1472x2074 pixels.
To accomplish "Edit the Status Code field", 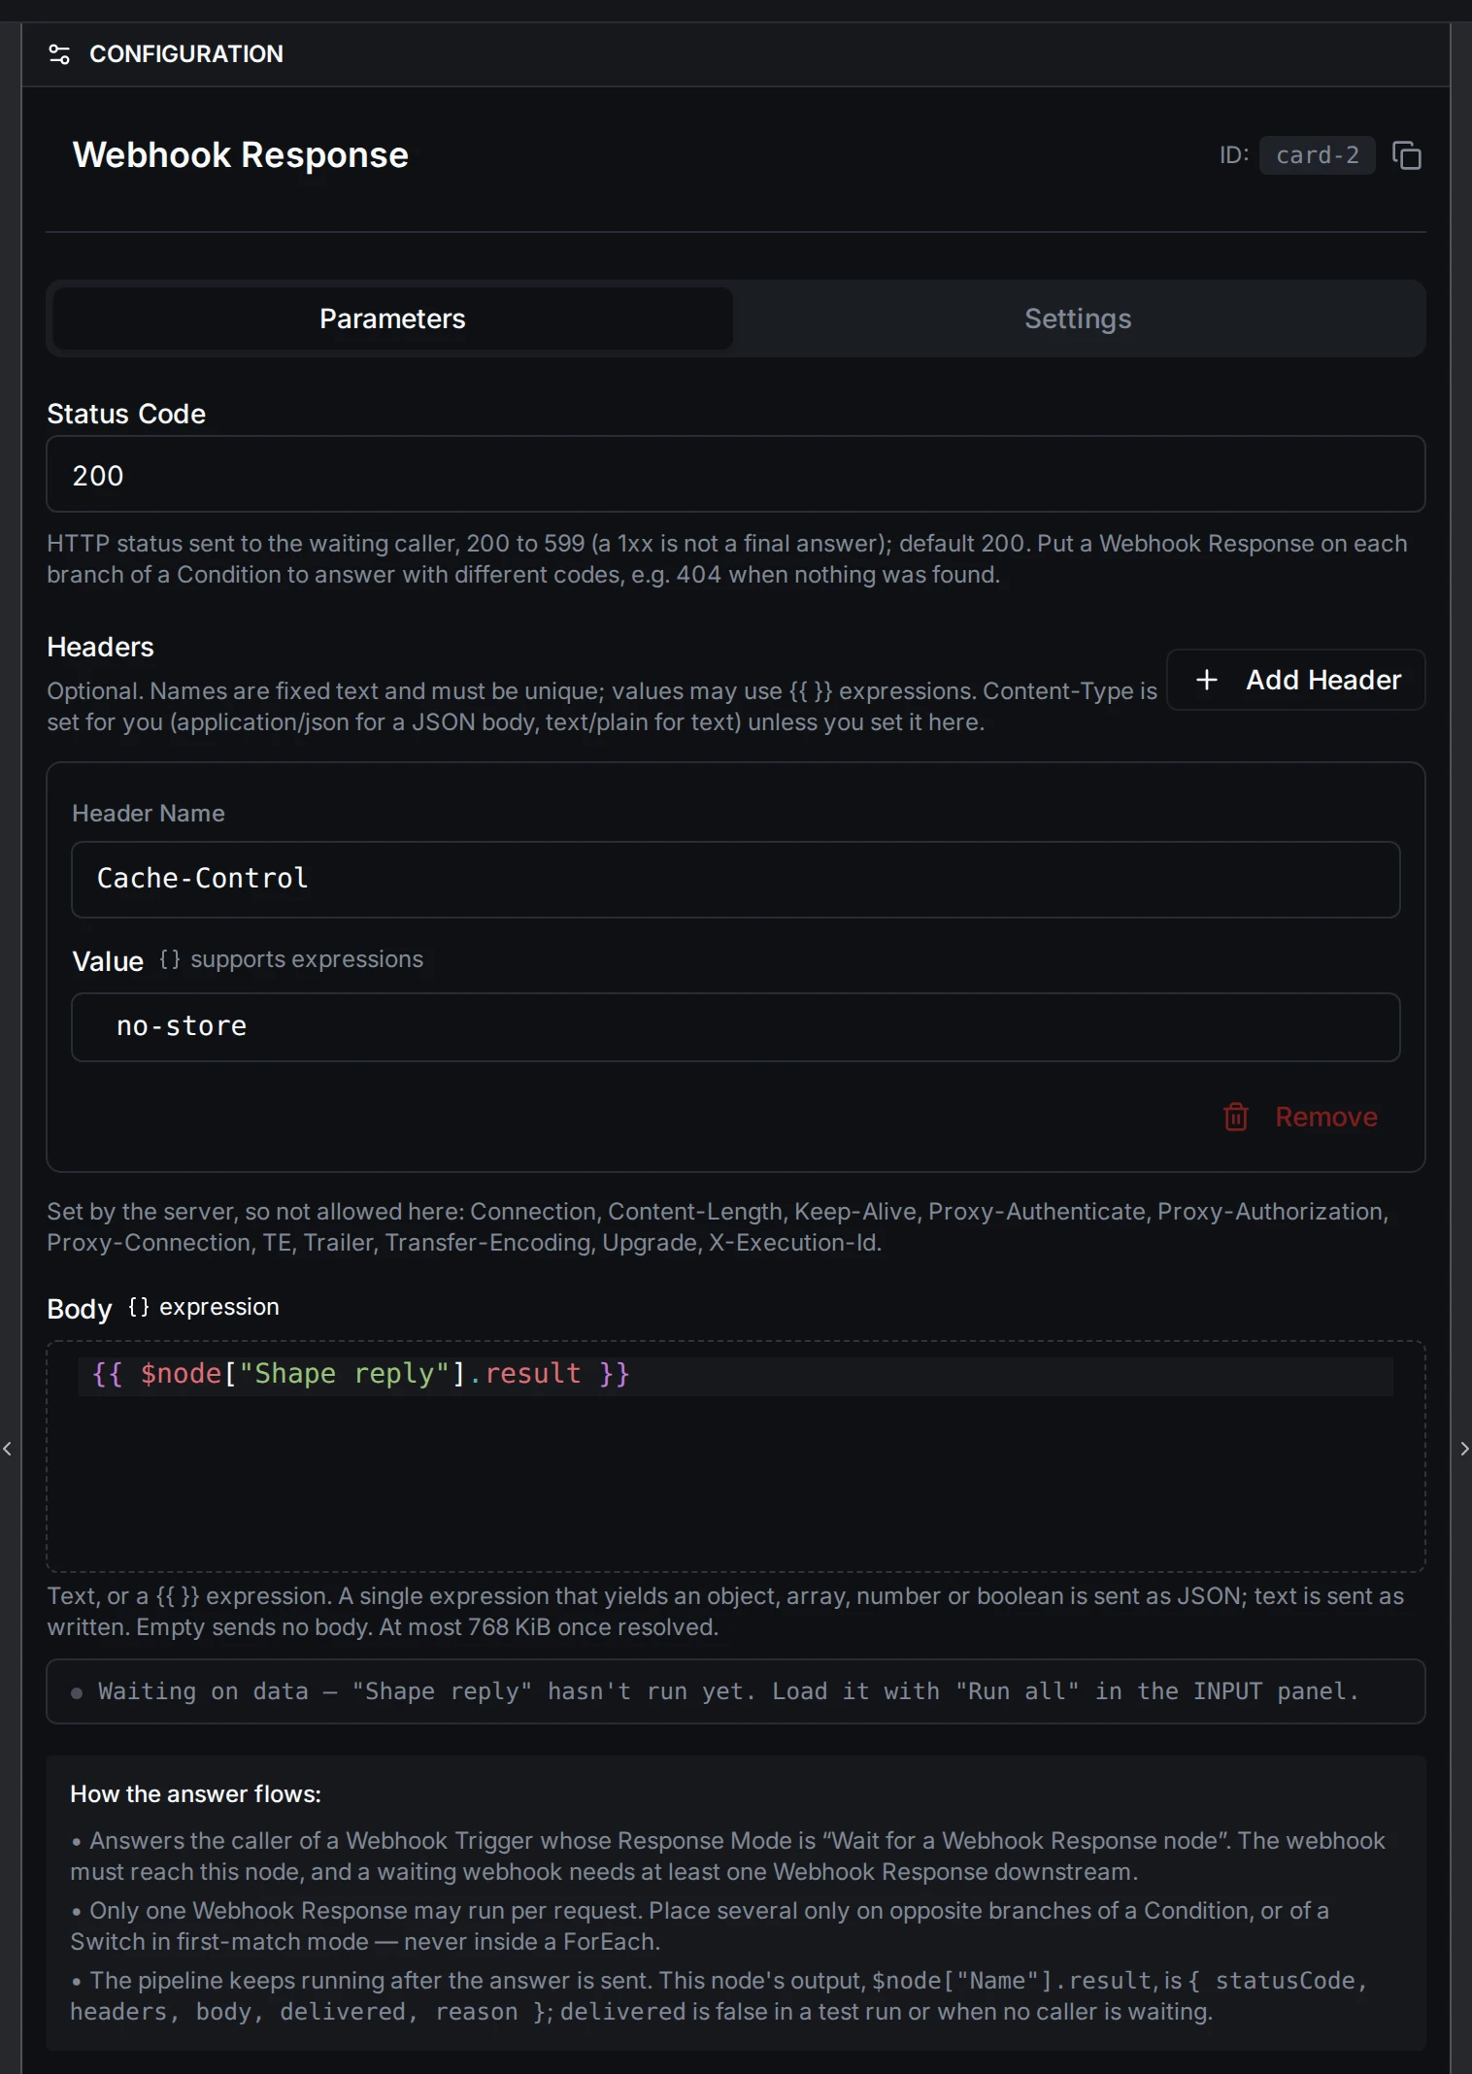I will pos(735,475).
